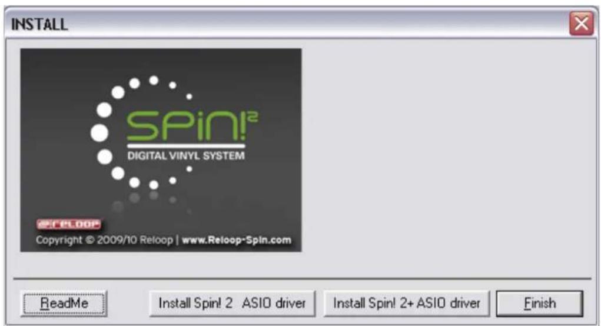The height and width of the screenshot is (326, 601).
Task: Click Install Spin! 2 ASIO driver
Action: coord(233,303)
